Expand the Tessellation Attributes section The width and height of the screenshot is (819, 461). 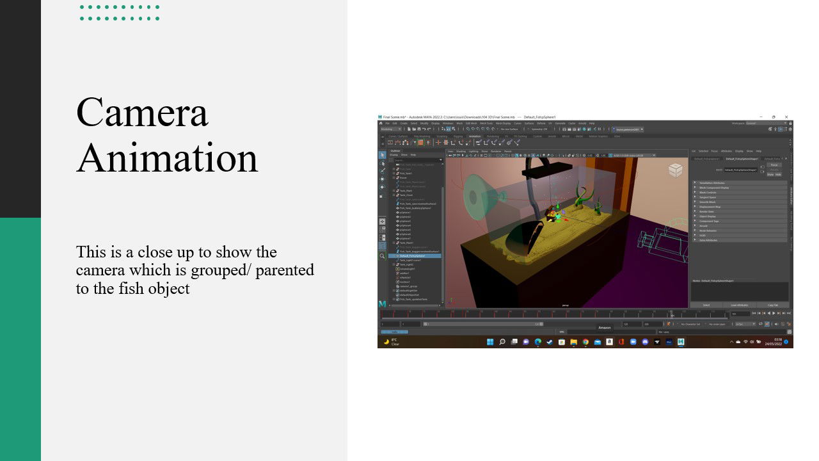696,182
